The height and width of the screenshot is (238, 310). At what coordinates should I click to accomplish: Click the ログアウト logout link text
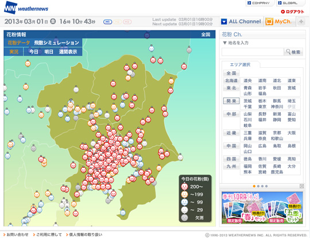(294, 11)
